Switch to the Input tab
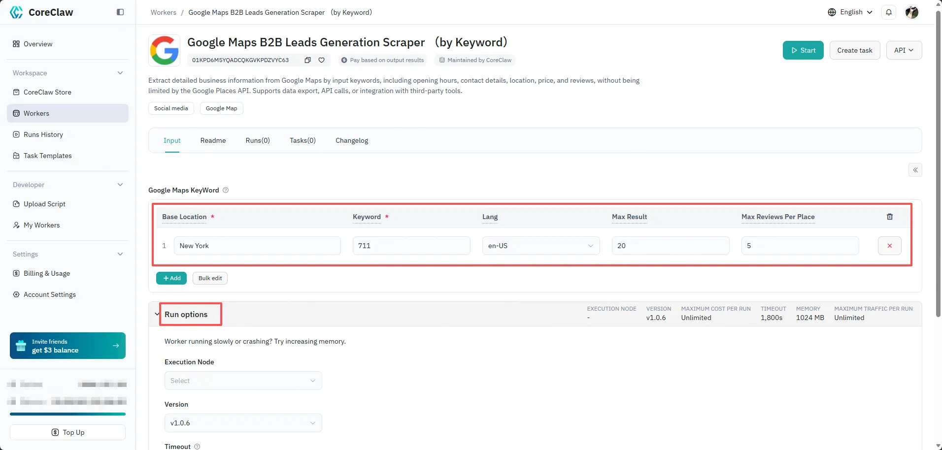Viewport: 942px width, 450px height. [172, 140]
